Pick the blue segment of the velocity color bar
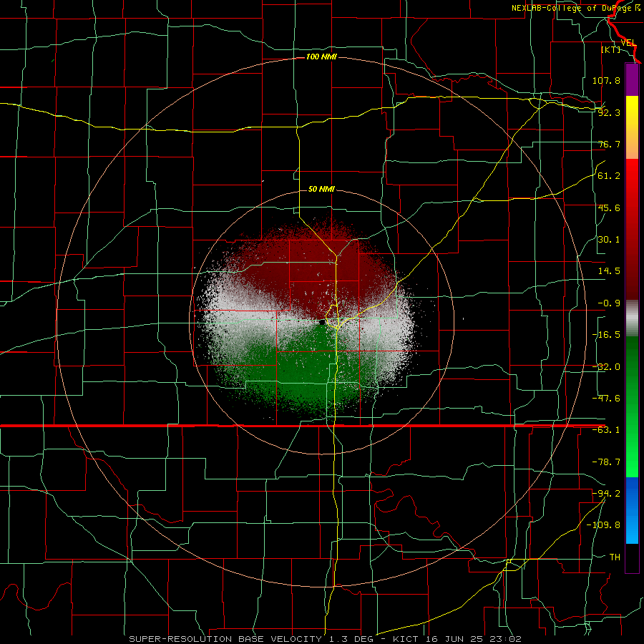This screenshot has width=644, height=644. 632,510
